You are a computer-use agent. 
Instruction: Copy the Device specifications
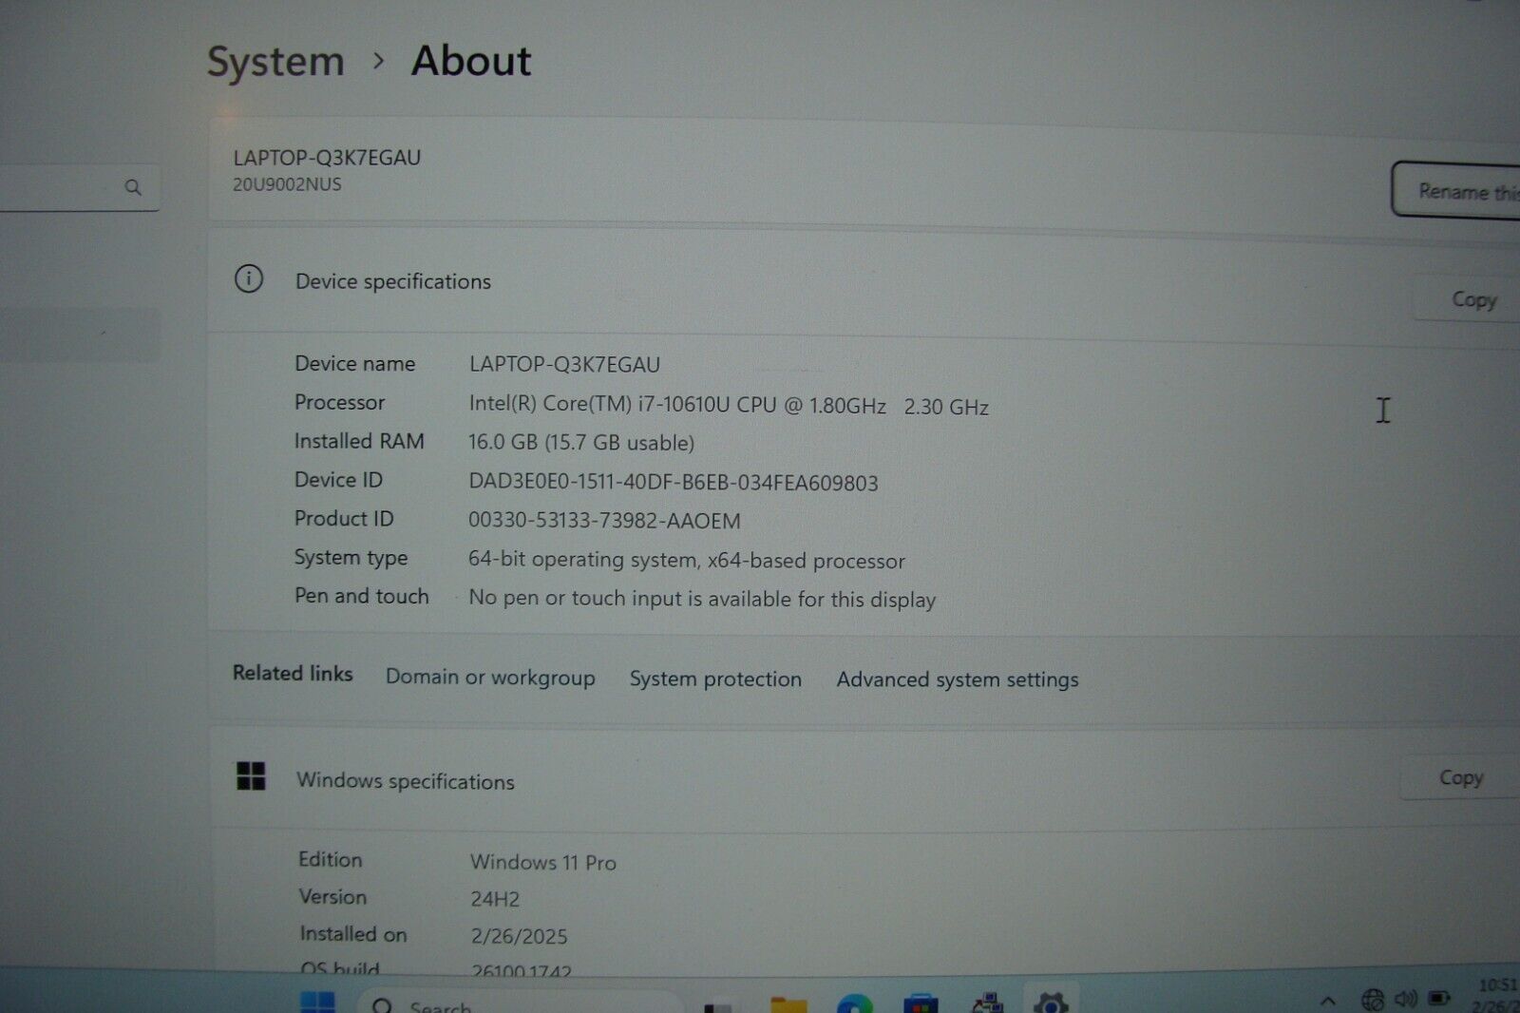click(1468, 299)
